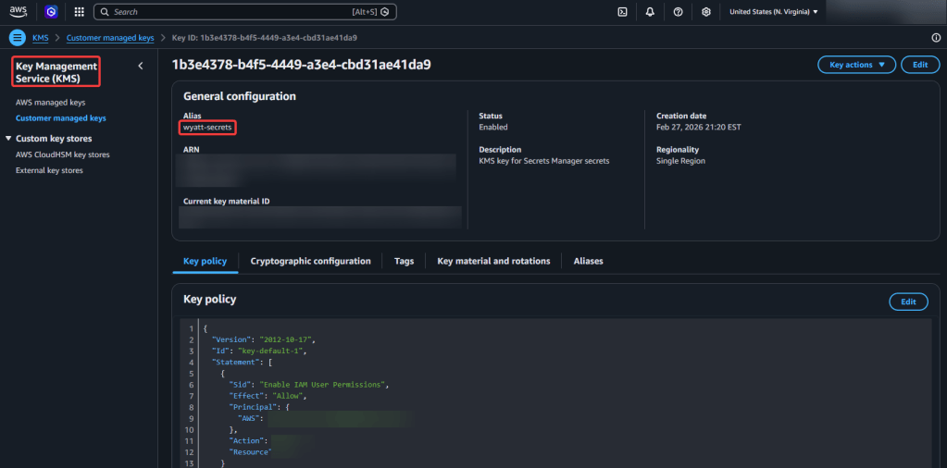This screenshot has width=947, height=468.
Task: Click into the top Search field
Action: [x=241, y=12]
